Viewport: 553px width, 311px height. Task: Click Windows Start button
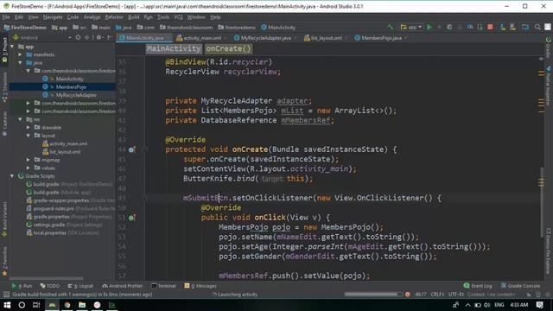point(7,305)
